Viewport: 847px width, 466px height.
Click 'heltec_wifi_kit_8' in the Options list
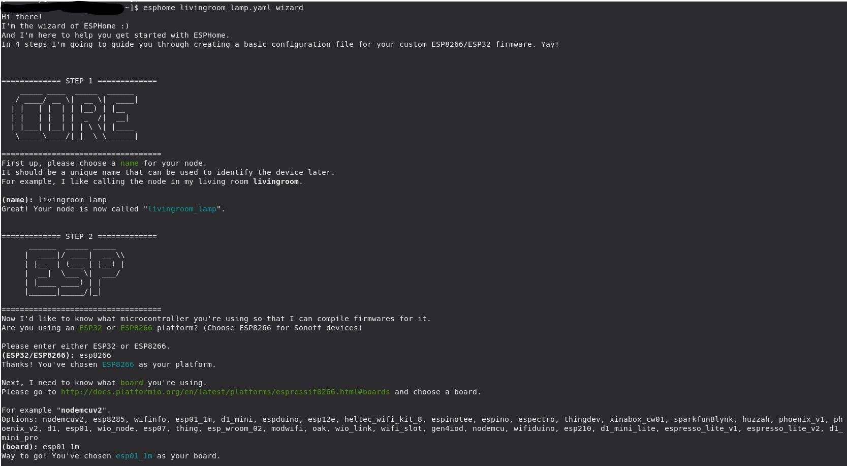(x=383, y=419)
